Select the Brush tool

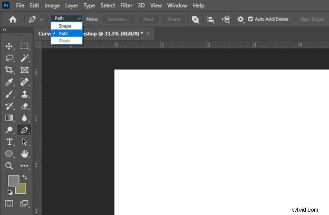(x=9, y=95)
